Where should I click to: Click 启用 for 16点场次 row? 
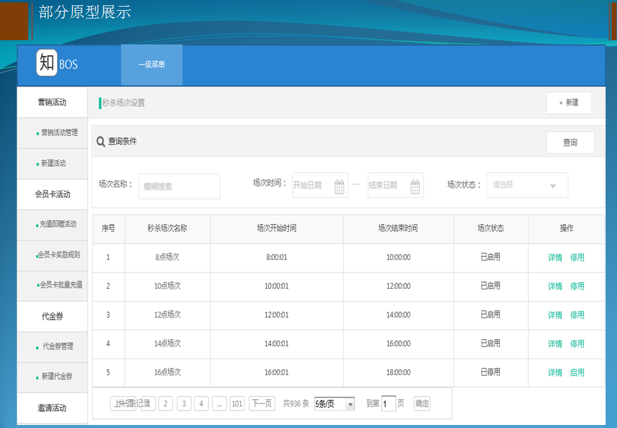(x=577, y=373)
